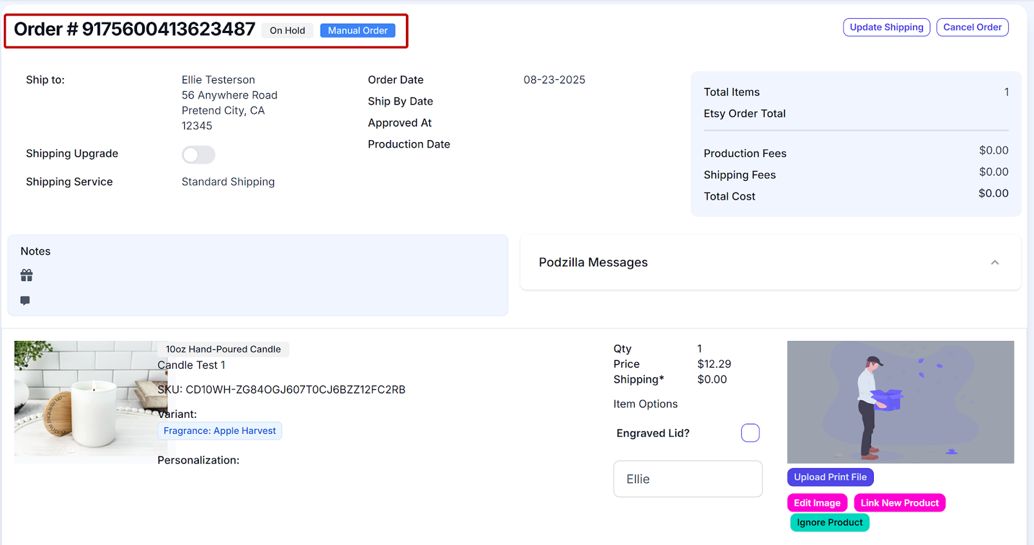The image size is (1034, 545).
Task: Click the On Hold status badge
Action: click(x=287, y=30)
